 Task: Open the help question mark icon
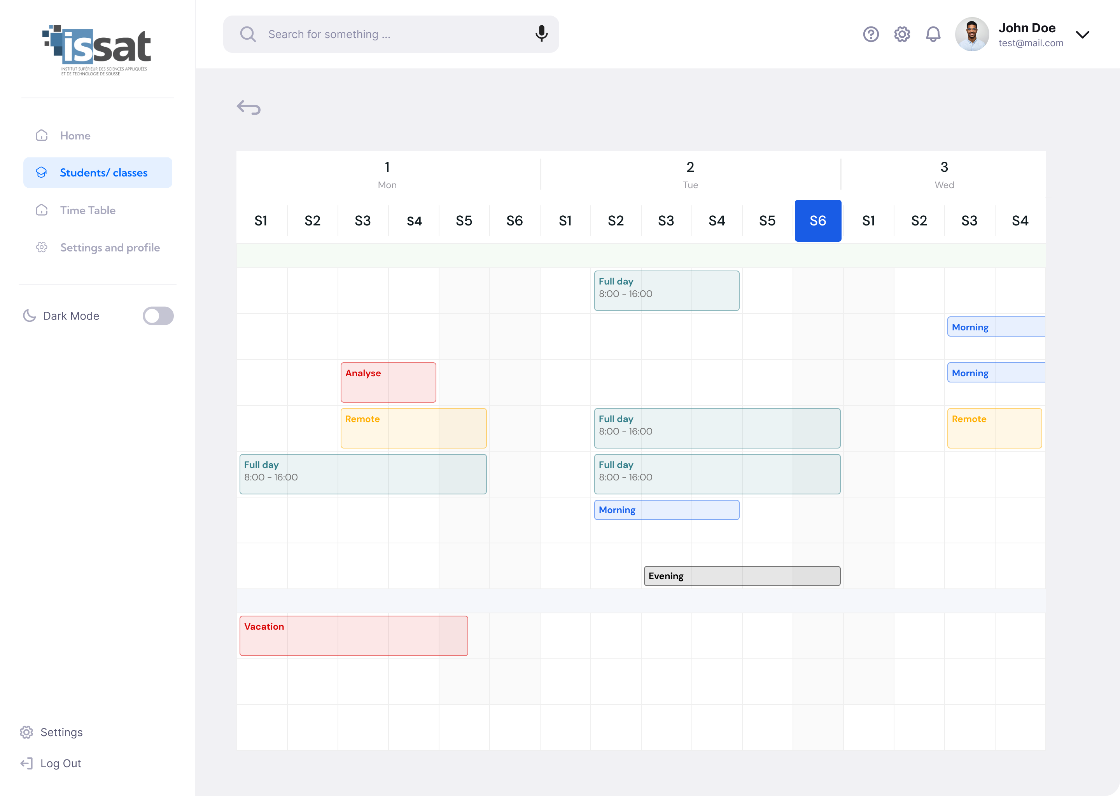[871, 34]
